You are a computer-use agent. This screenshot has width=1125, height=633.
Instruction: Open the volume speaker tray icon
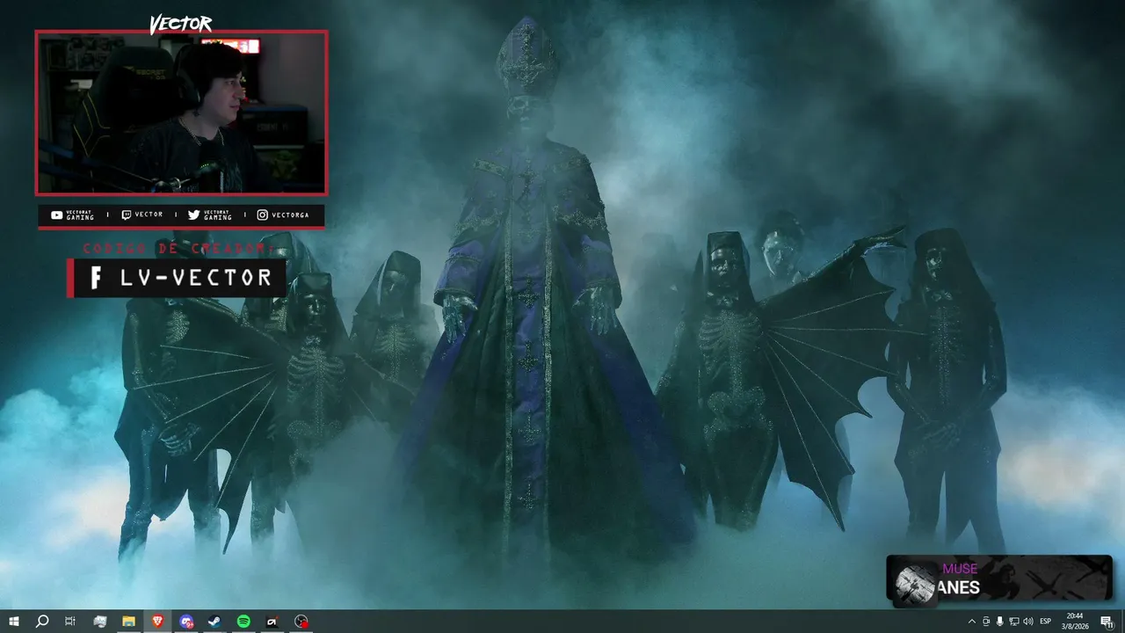click(1028, 622)
